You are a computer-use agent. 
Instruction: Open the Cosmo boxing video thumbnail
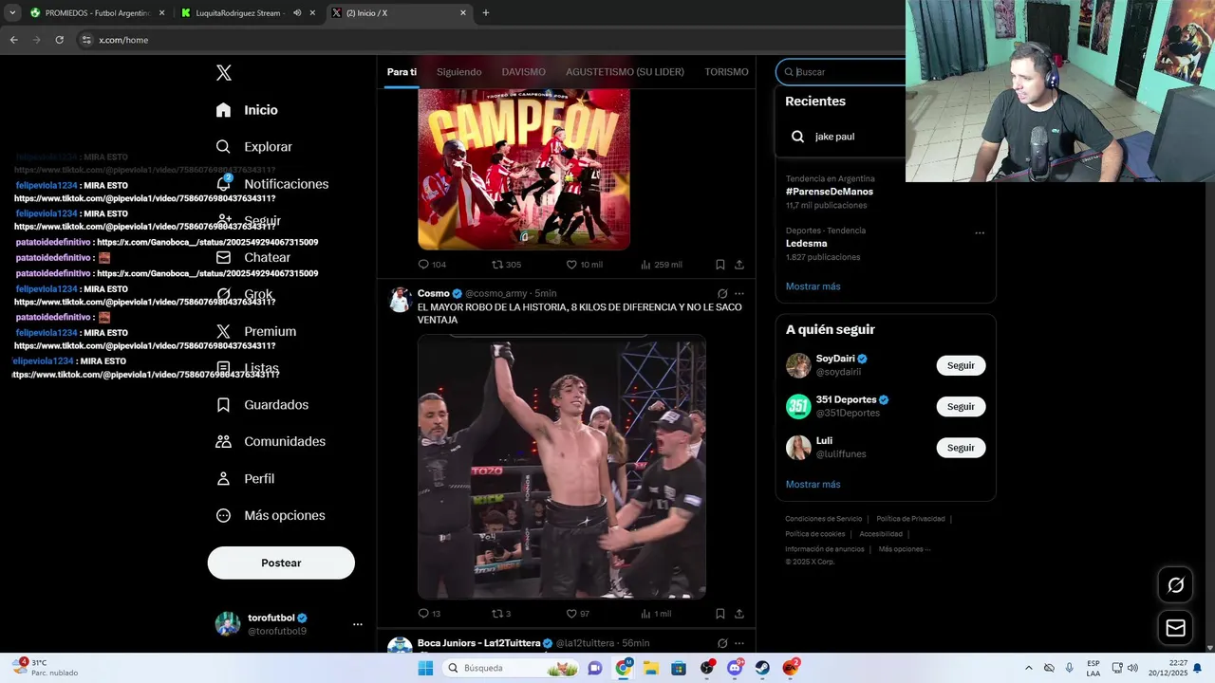(x=562, y=467)
